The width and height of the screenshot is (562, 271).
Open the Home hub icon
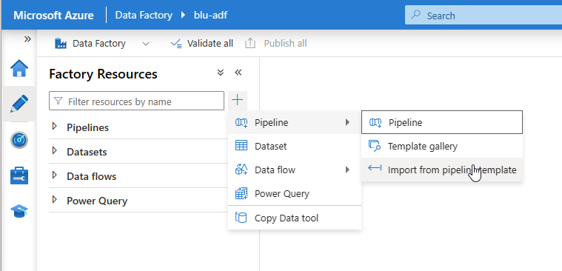pos(19,68)
